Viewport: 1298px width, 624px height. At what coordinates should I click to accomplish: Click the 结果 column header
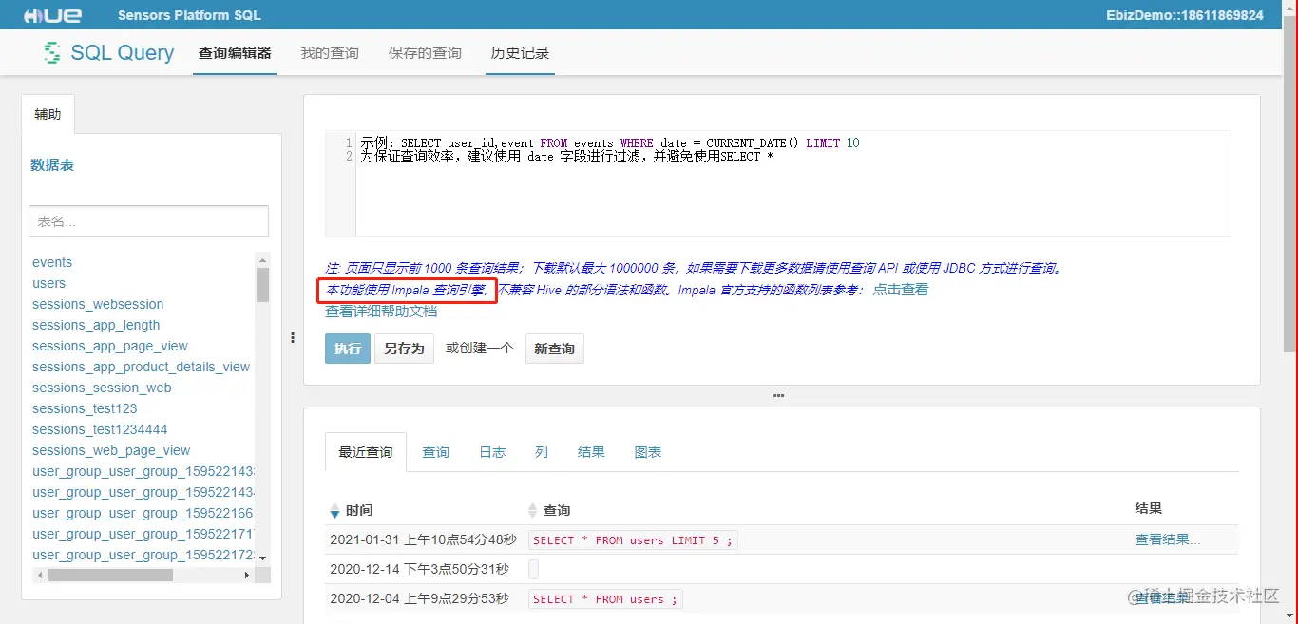1149,508
